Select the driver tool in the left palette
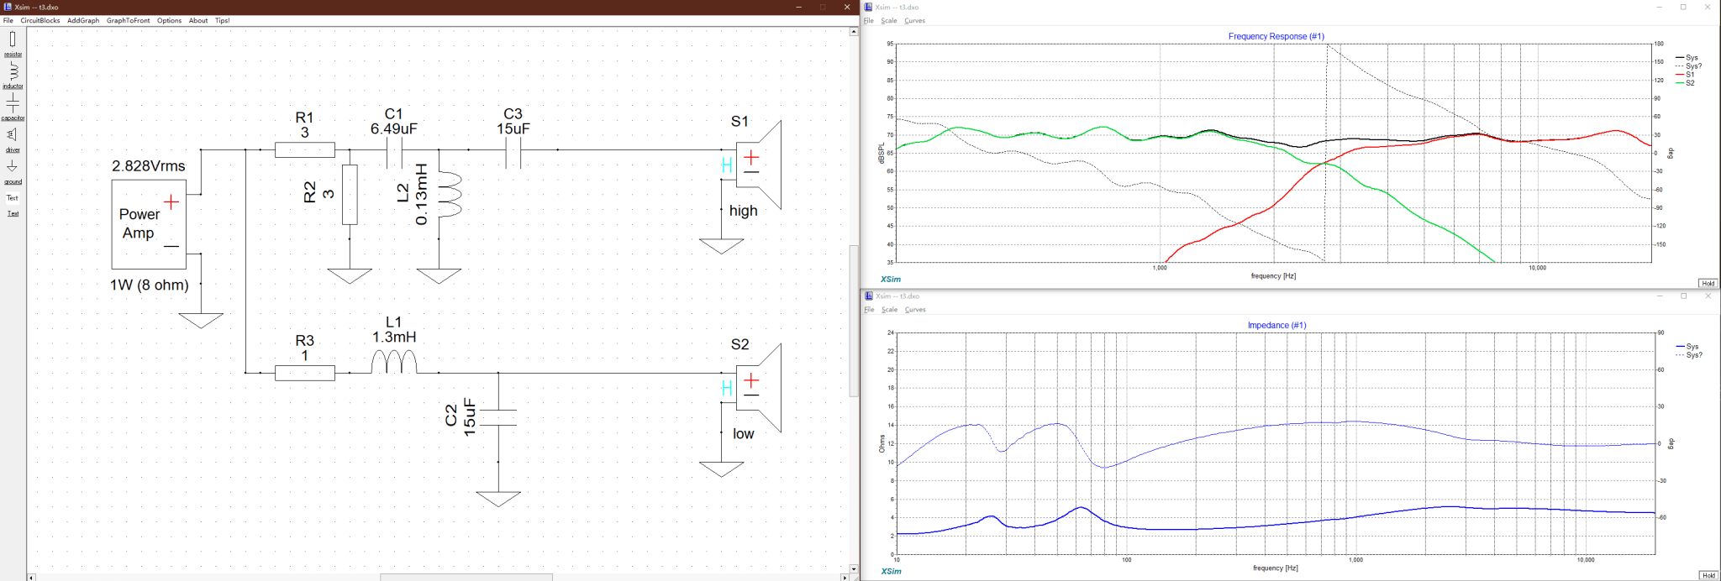Viewport: 1721px width, 581px height. (13, 139)
